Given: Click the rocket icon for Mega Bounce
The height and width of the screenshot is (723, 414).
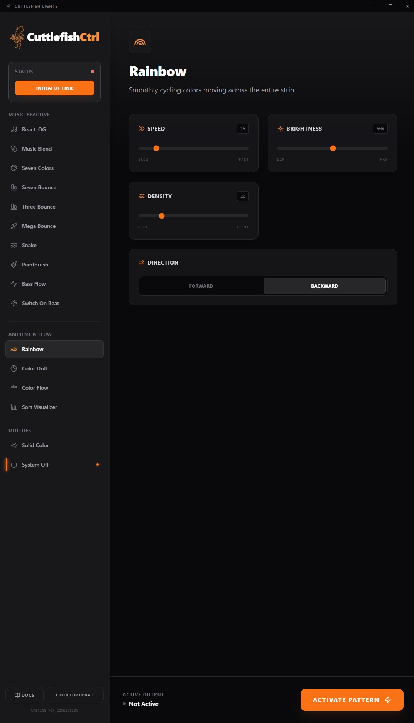Looking at the screenshot, I should coord(14,226).
